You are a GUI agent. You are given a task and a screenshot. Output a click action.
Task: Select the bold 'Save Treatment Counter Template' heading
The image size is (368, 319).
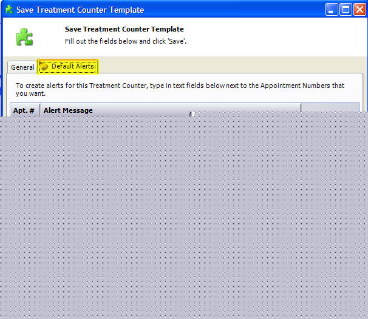click(x=124, y=29)
